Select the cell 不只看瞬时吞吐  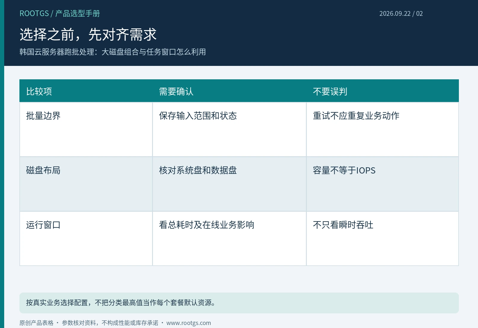click(382, 239)
